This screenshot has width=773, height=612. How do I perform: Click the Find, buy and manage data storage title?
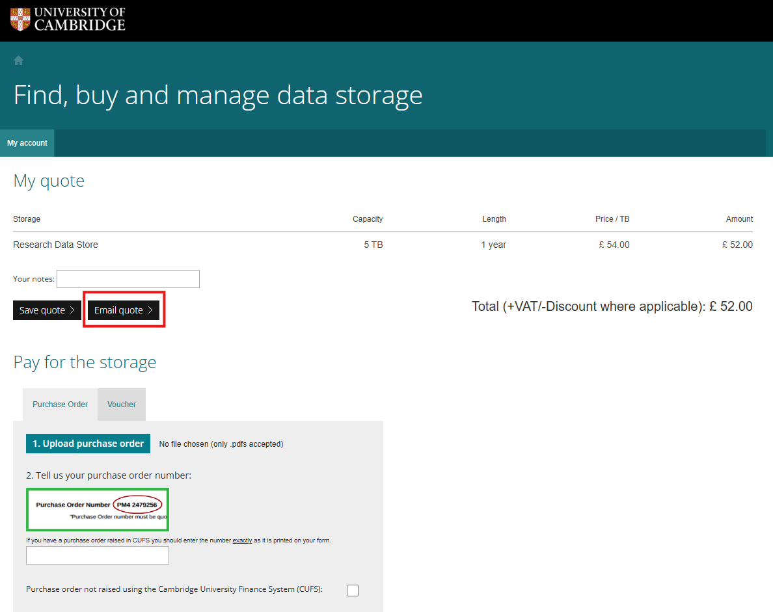[x=218, y=96]
